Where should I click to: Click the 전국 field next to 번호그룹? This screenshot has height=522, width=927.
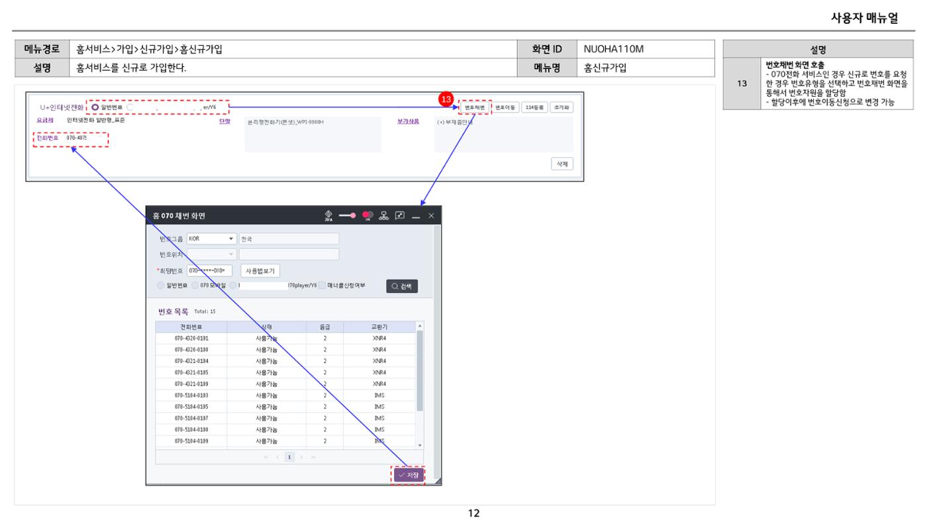[289, 238]
